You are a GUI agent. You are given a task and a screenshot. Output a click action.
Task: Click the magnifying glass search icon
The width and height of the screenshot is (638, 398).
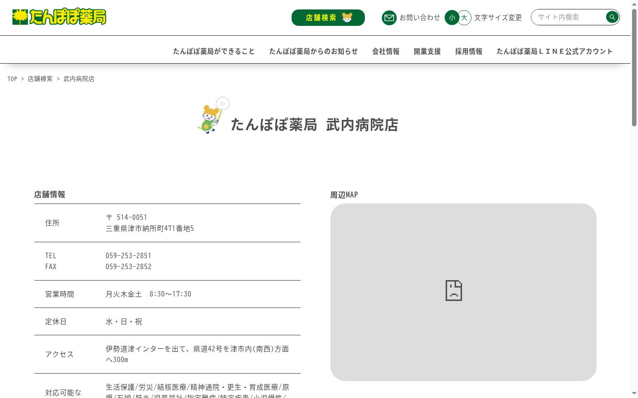[x=612, y=17]
